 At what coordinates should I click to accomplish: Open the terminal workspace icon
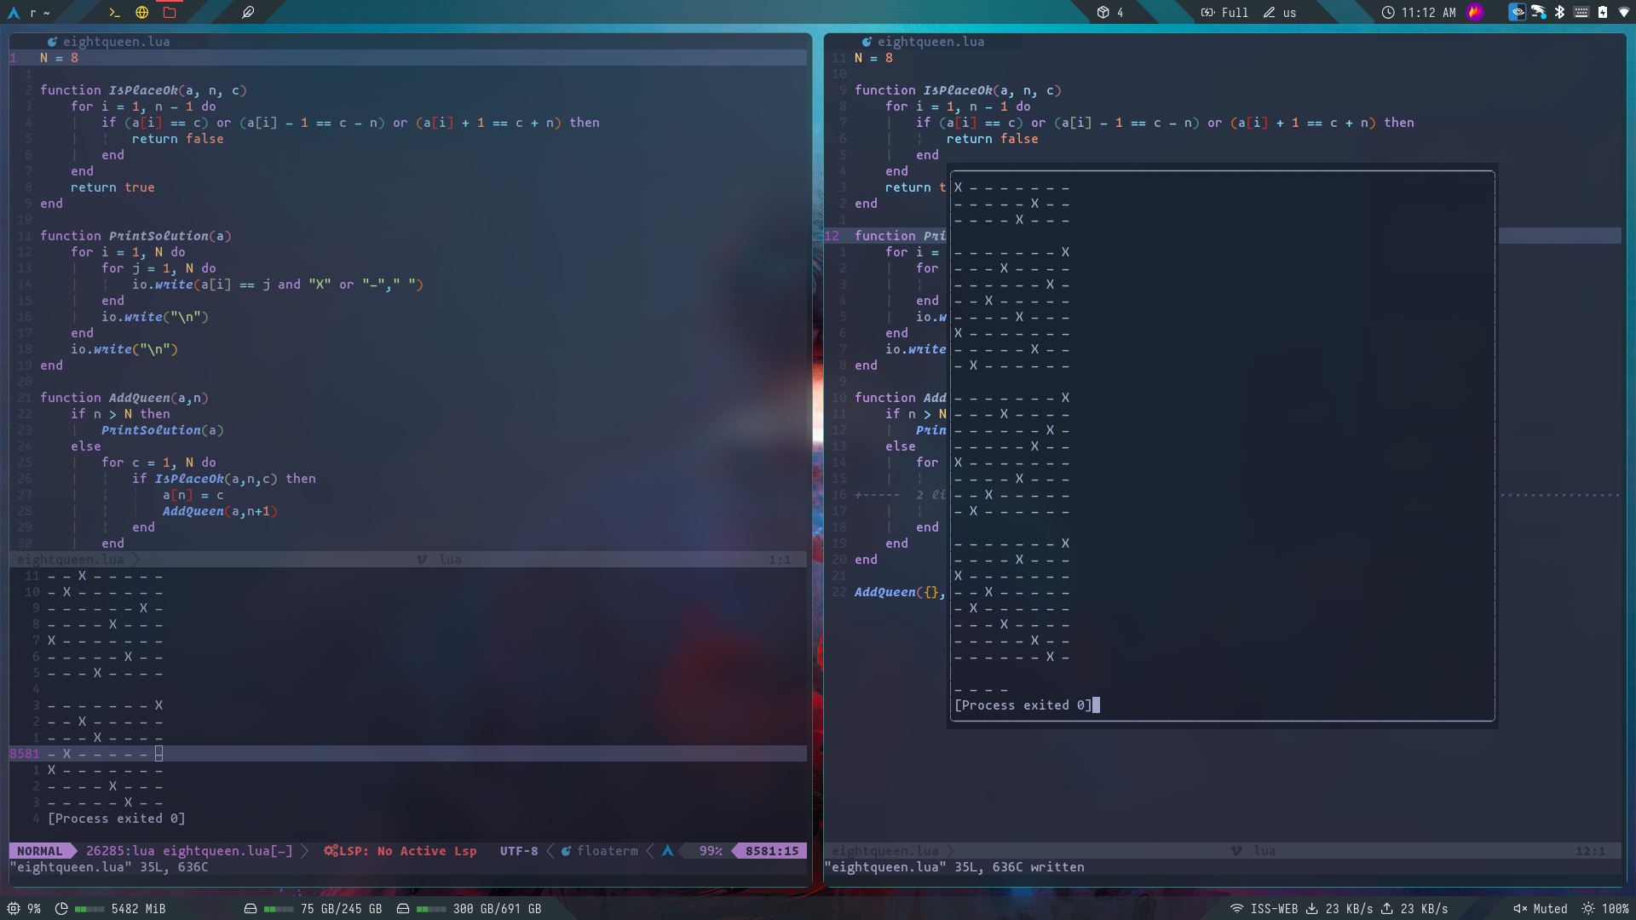[114, 13]
